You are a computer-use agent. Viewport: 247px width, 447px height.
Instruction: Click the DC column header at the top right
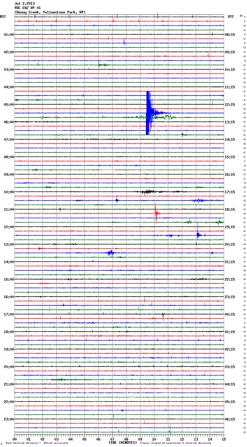241,16
